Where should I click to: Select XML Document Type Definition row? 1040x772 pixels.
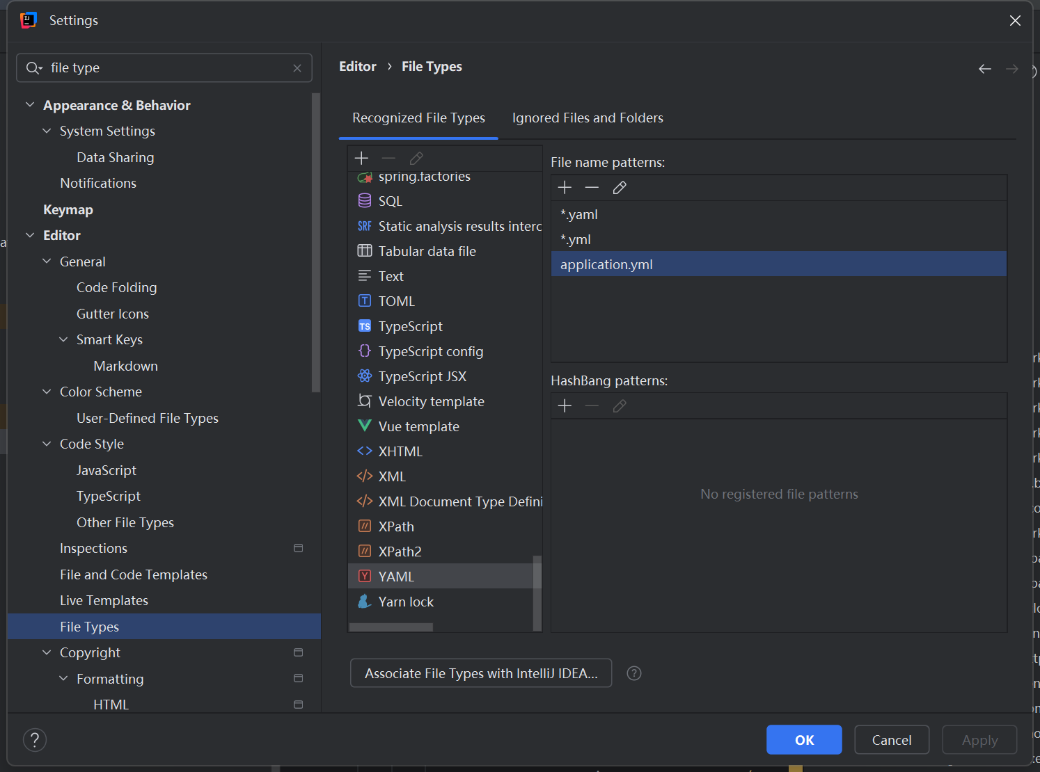(x=444, y=501)
